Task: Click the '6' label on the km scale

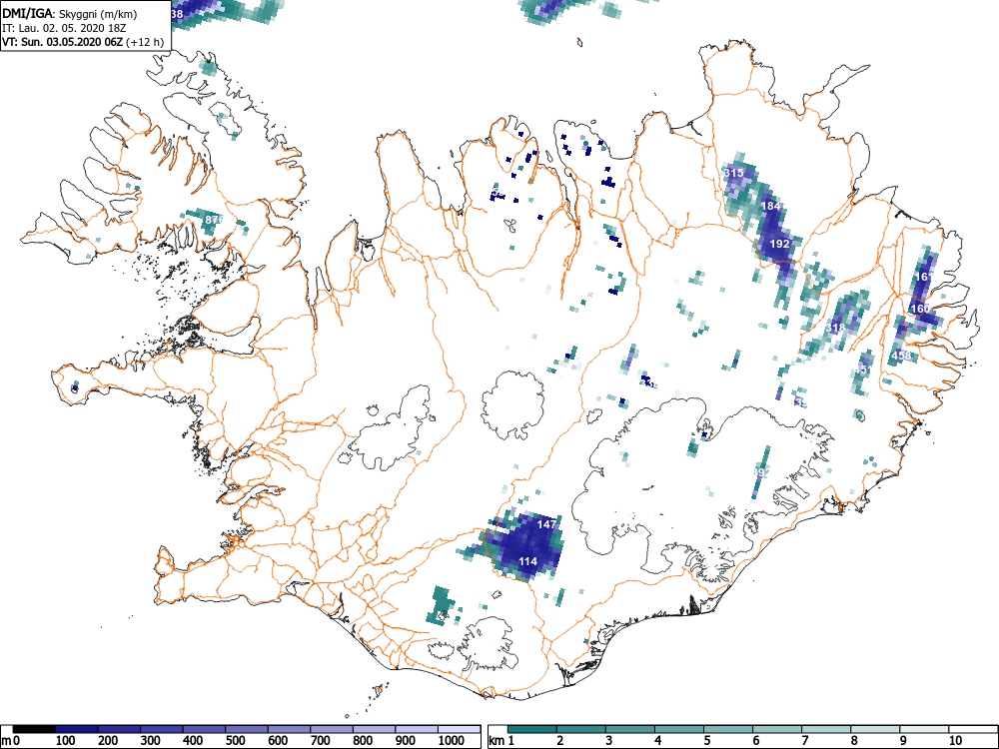Action: (756, 741)
